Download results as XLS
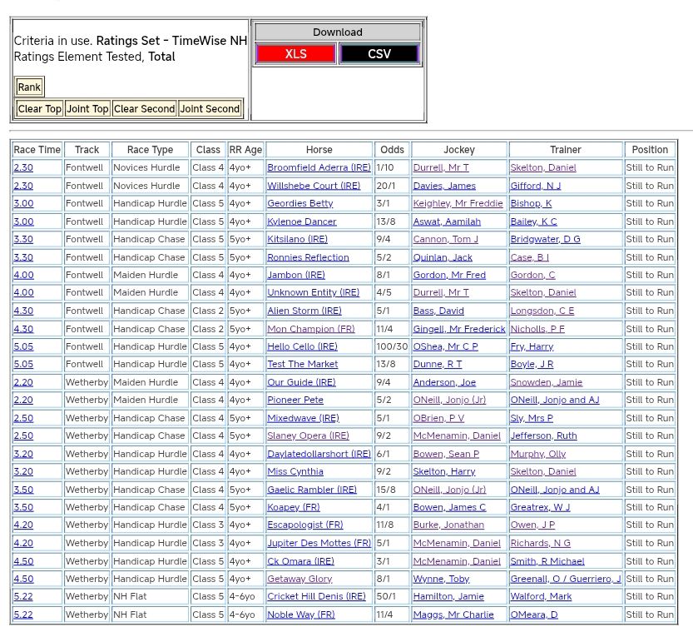 [x=295, y=54]
